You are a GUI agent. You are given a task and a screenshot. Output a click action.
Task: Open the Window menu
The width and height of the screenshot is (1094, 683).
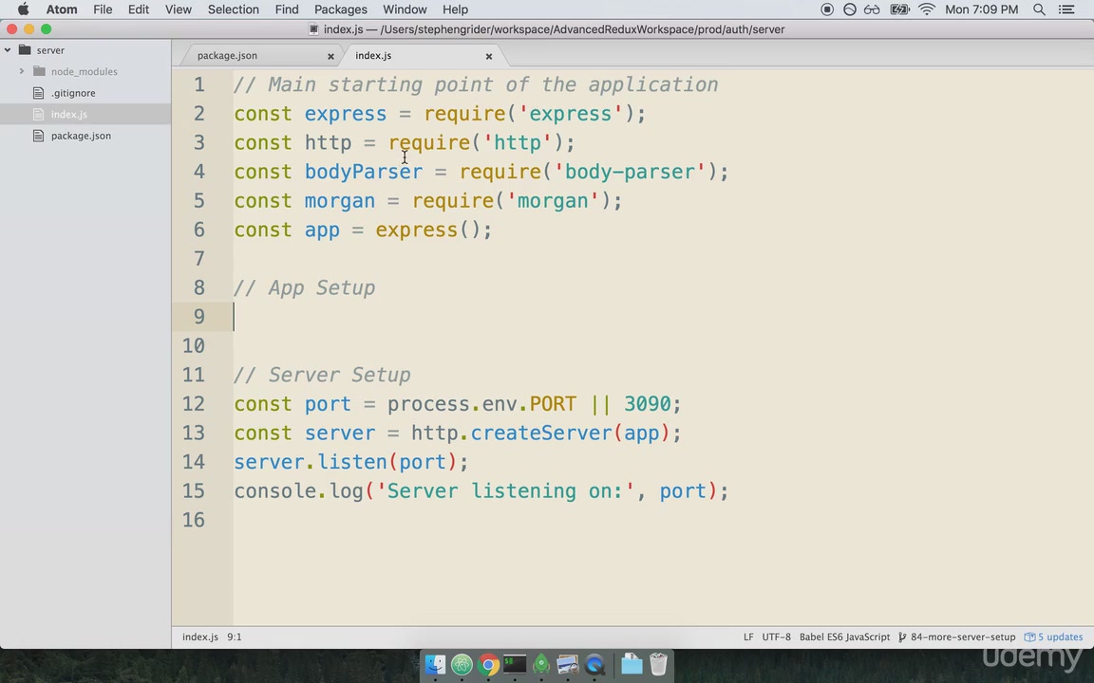(405, 9)
